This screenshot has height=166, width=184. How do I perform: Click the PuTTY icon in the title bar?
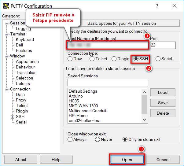(x=6, y=6)
